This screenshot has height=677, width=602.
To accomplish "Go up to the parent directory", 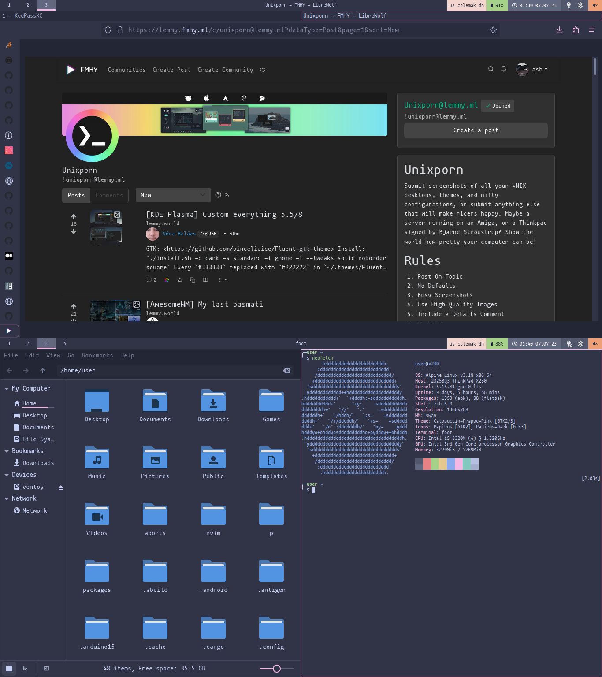I will (x=43, y=371).
